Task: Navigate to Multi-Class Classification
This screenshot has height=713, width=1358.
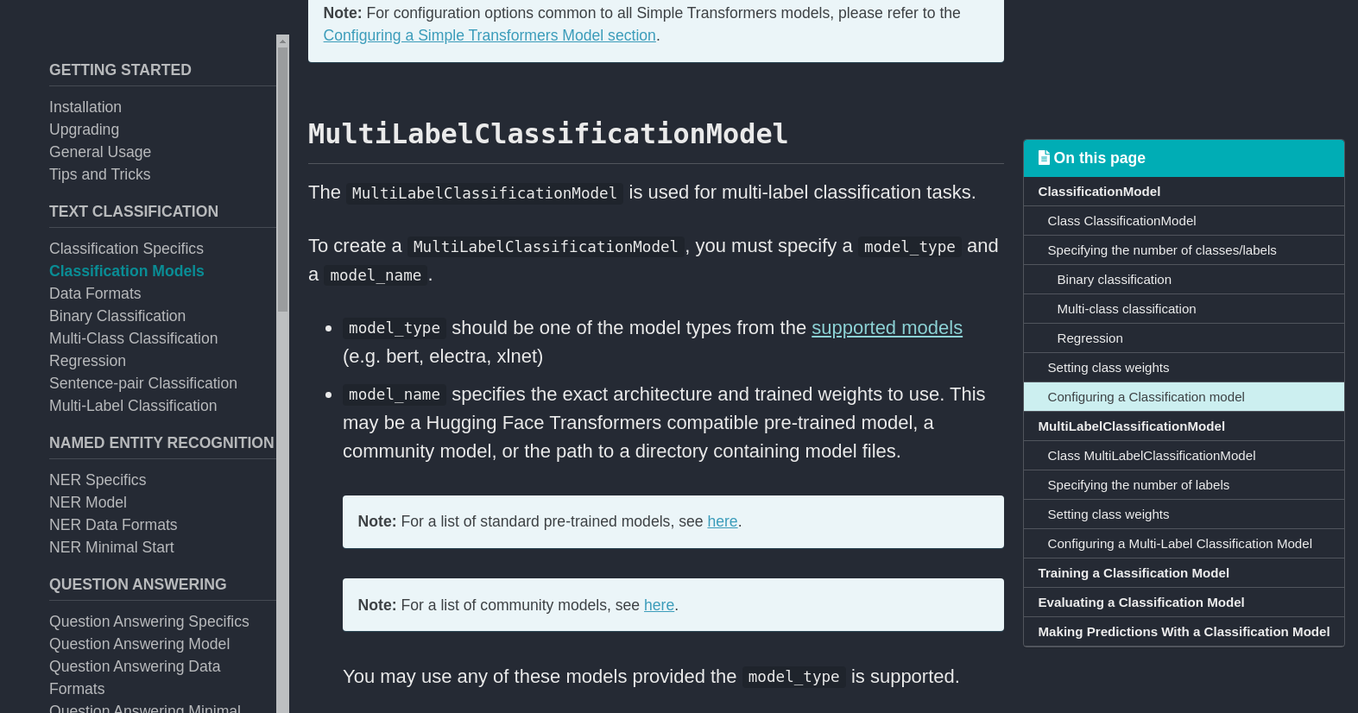Action: pyautogui.click(x=133, y=338)
